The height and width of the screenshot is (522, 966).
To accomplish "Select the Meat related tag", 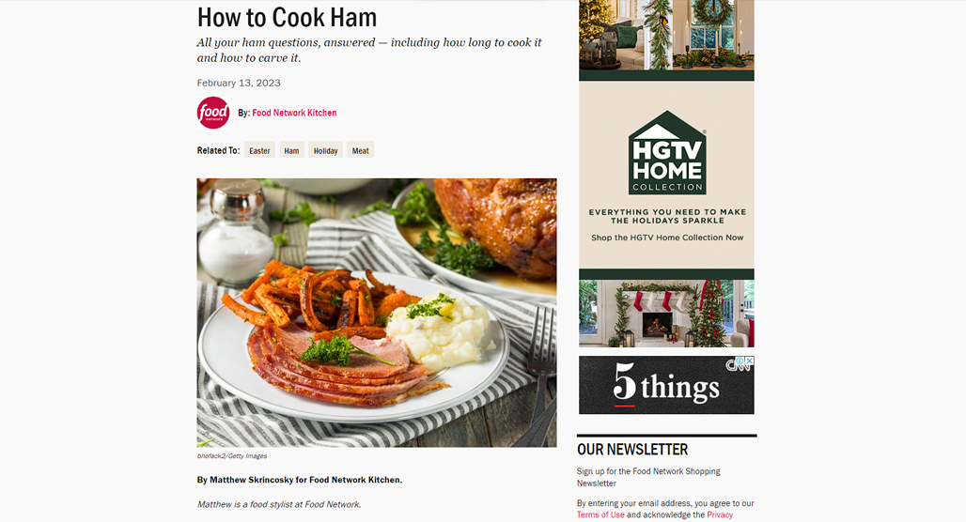I will tap(361, 150).
